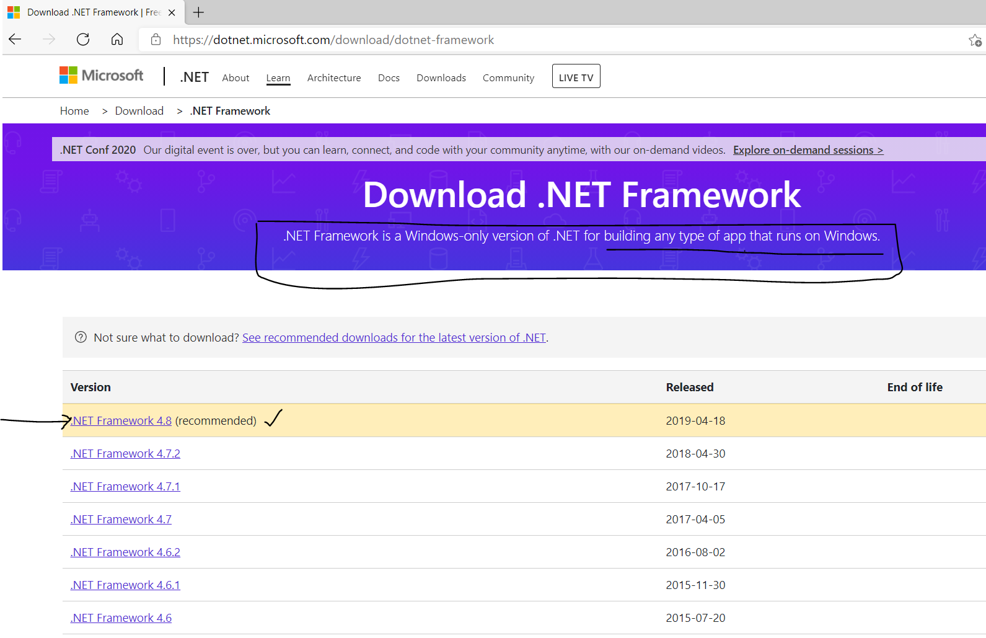This screenshot has width=986, height=638.
Task: Open the Learn menu item
Action: [x=278, y=78]
